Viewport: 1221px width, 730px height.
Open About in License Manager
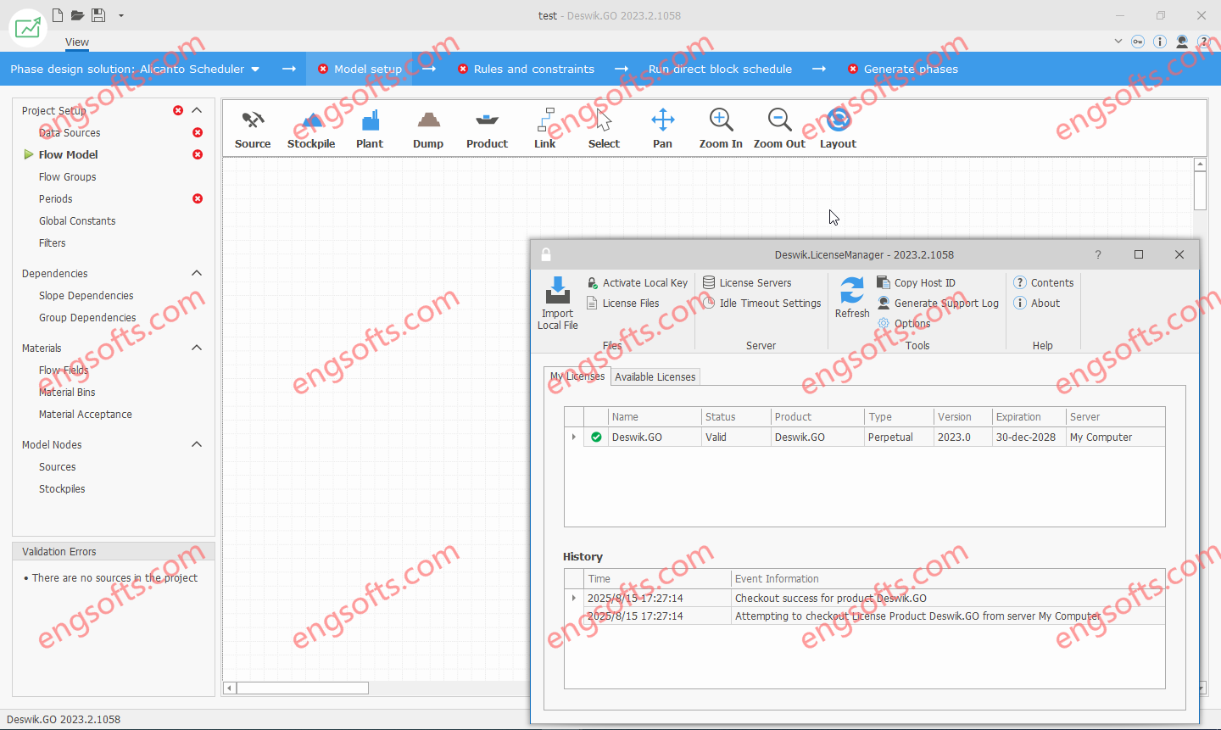1037,304
